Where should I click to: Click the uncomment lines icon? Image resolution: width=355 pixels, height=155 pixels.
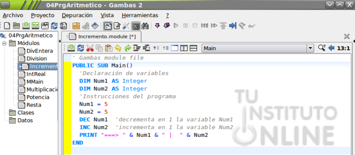point(166,48)
